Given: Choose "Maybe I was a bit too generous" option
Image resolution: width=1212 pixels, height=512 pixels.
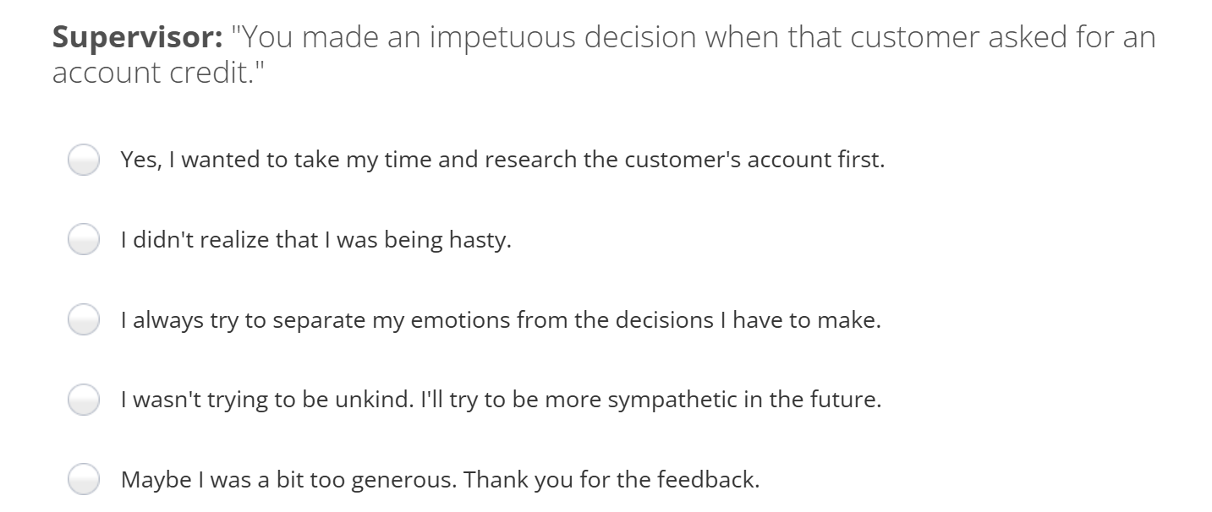Looking at the screenshot, I should tap(441, 479).
